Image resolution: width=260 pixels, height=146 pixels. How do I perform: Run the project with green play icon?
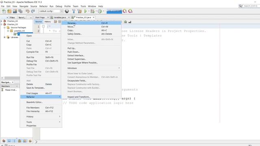86,11
